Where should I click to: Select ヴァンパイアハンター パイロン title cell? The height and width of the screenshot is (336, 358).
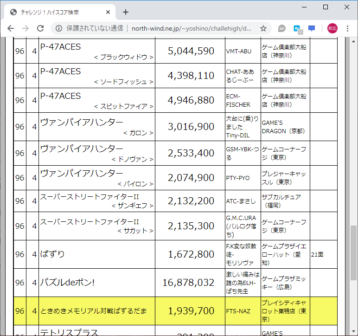click(x=97, y=178)
